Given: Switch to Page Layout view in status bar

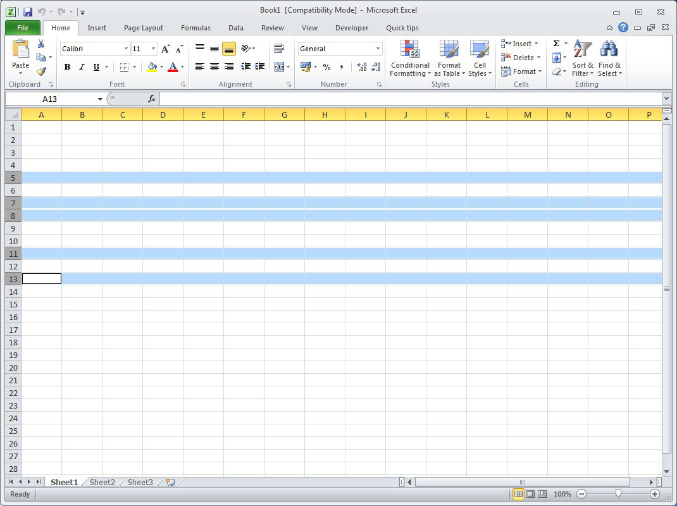Looking at the screenshot, I should 530,494.
